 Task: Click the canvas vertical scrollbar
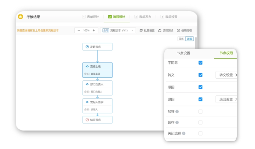[x=196, y=43]
